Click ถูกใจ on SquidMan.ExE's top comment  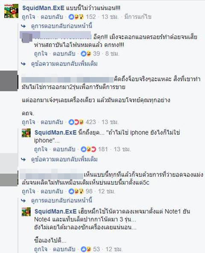click(x=29, y=17)
